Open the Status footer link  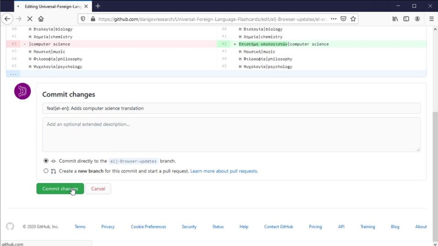pos(218,227)
